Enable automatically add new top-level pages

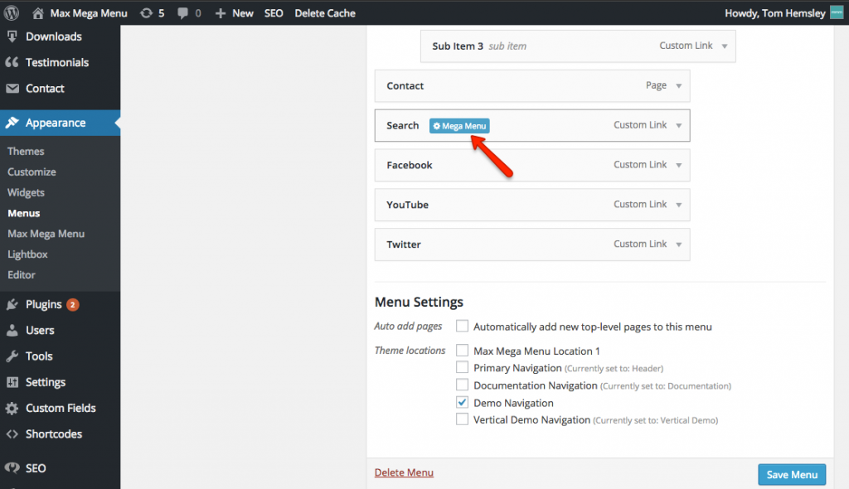[462, 326]
